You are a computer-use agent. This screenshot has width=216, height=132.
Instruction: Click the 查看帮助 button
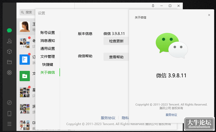pyautogui.click(x=116, y=57)
